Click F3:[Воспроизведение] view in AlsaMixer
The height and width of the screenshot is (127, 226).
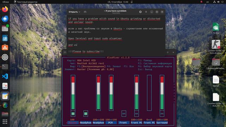91,66
